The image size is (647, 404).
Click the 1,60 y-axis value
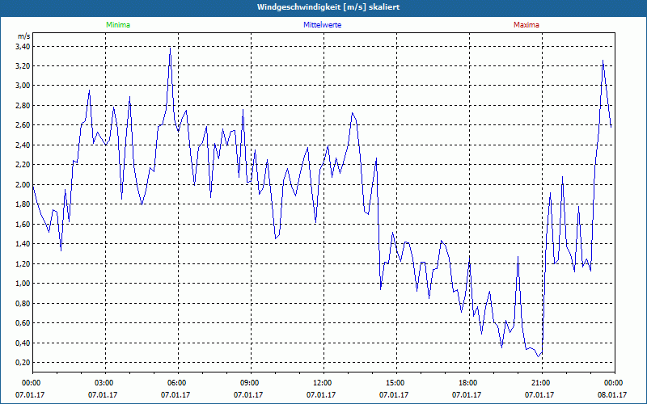click(x=23, y=225)
